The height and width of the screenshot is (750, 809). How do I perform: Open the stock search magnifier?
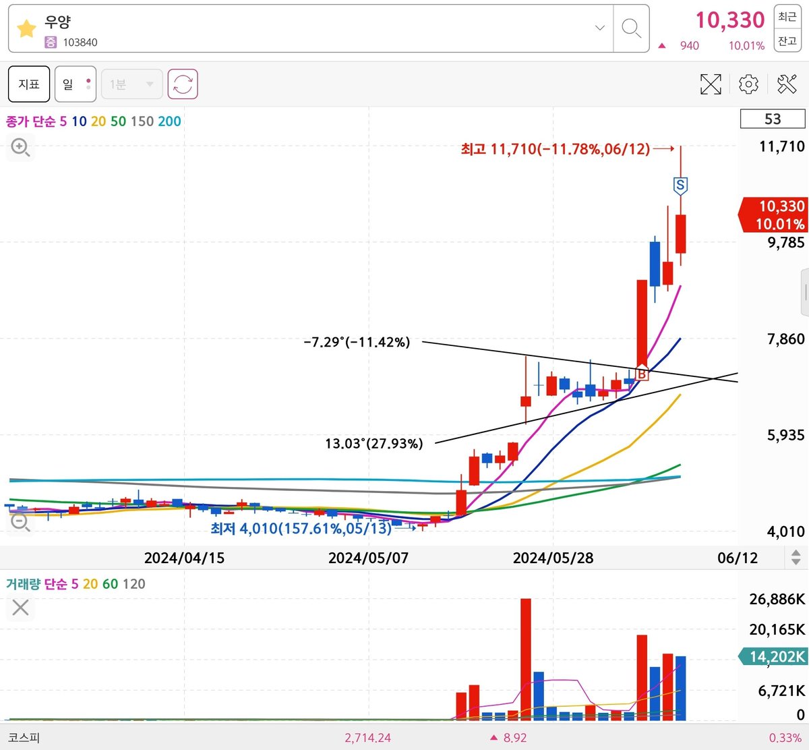(x=631, y=28)
